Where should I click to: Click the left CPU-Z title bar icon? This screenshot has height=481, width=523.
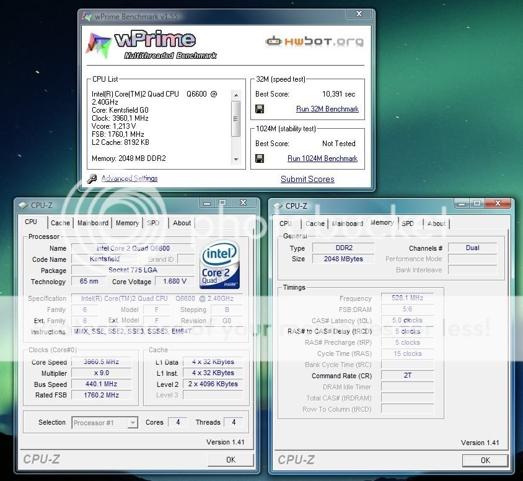23,205
